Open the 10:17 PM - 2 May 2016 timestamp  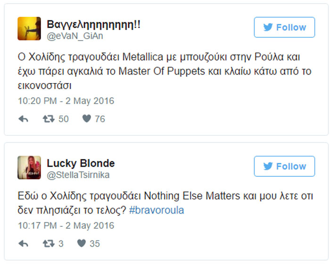click(66, 226)
